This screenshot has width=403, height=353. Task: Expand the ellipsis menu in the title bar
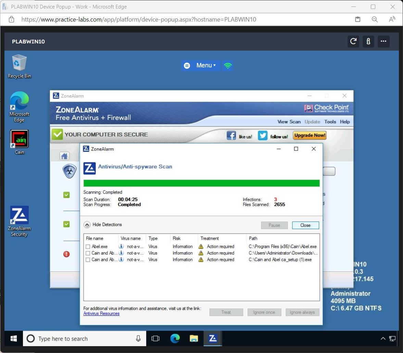click(383, 41)
